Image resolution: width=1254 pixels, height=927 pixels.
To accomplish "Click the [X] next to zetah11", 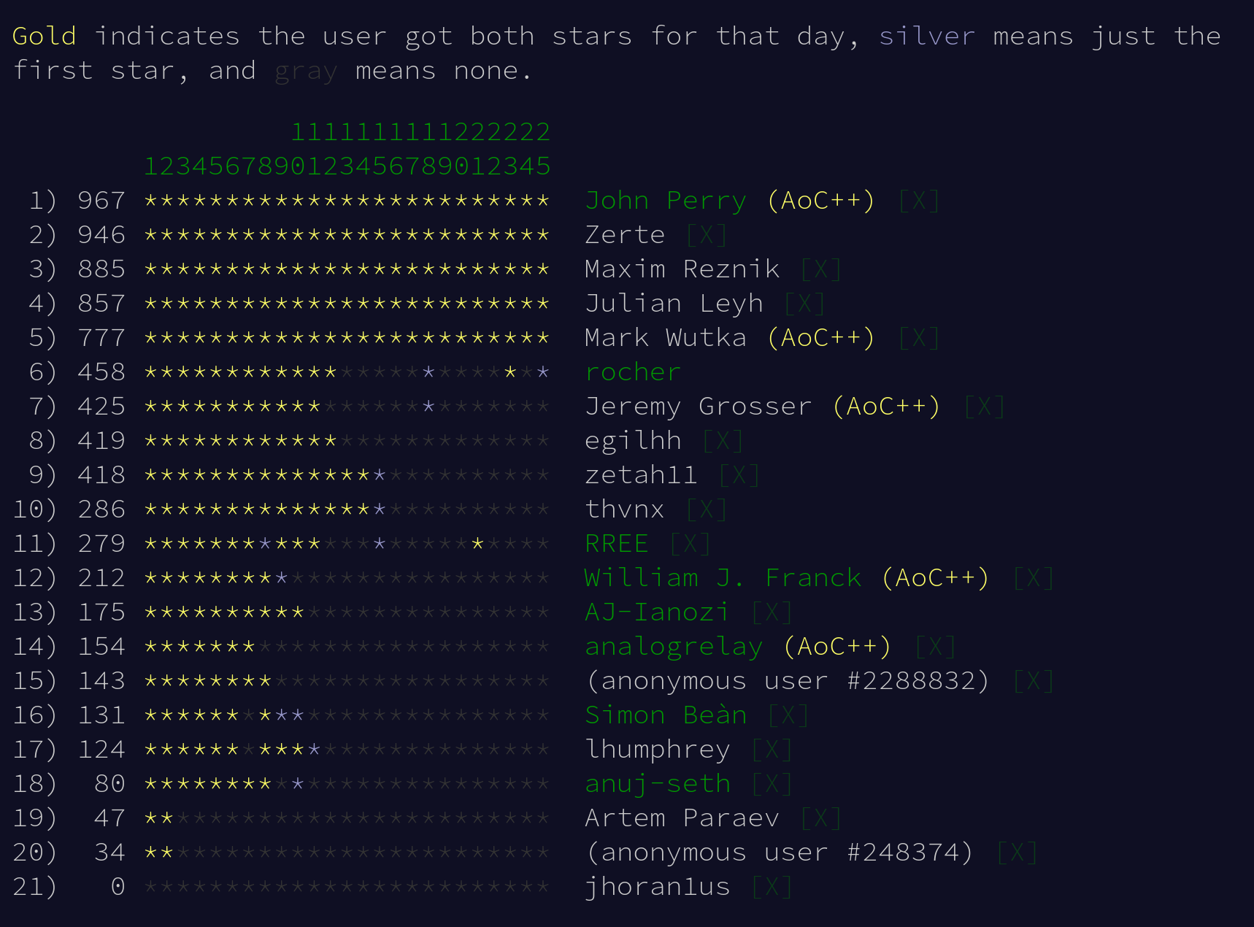I will pyautogui.click(x=739, y=475).
